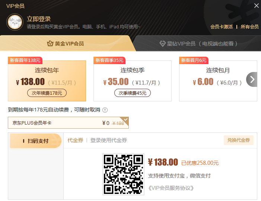Click 次季续费45元 badge

point(133,93)
